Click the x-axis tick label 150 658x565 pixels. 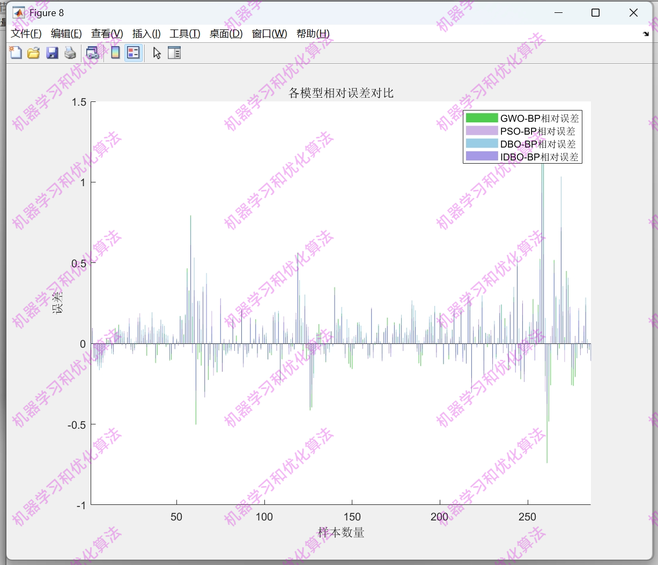pos(352,517)
